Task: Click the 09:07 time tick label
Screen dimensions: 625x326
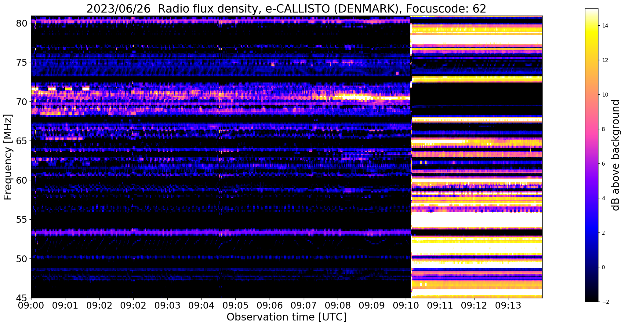Action: (x=303, y=305)
